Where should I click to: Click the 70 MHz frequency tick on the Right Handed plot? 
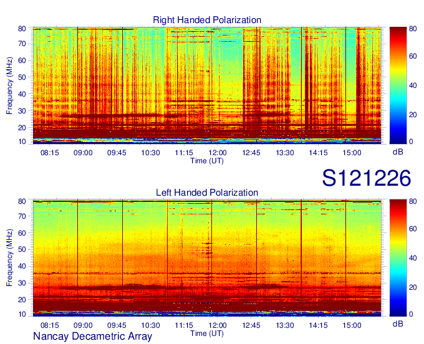(x=22, y=44)
